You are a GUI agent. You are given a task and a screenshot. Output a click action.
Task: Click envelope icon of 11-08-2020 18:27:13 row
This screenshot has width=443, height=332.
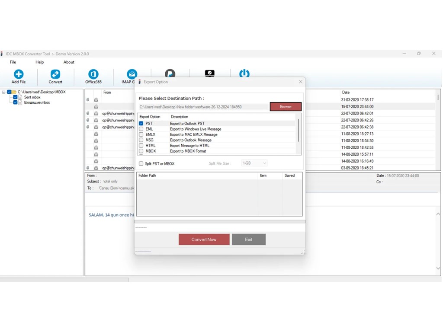click(96, 134)
